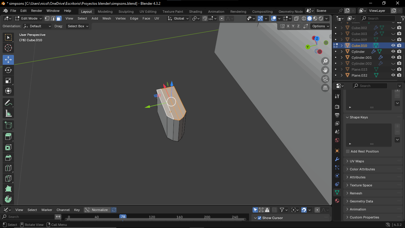Click the pan view hand icon
The width and height of the screenshot is (405, 228).
[x=325, y=70]
